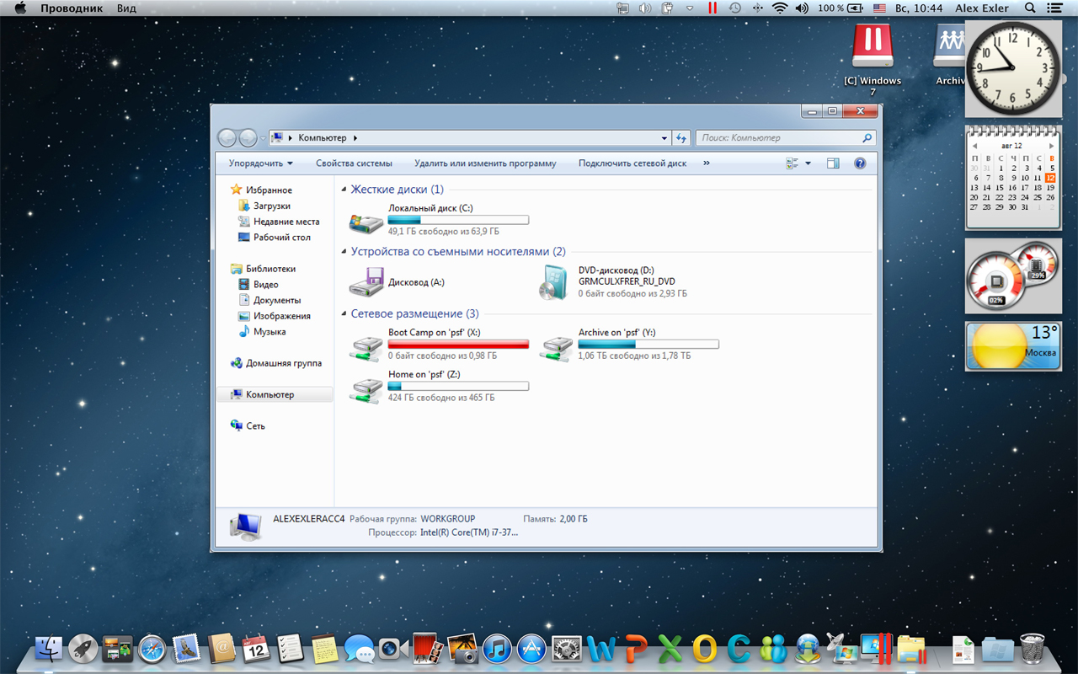
Task: Open Local Disk (C:) drive icon
Action: 366,223
